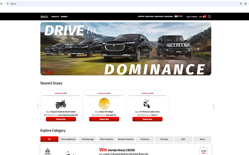Click the 0/2999 Sold circular indicator
This screenshot has height=155, width=249.
tap(204, 151)
